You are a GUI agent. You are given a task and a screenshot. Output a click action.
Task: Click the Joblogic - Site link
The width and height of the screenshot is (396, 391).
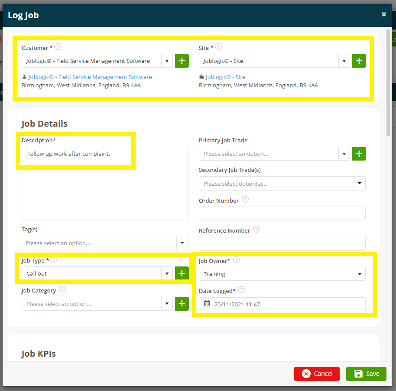point(225,77)
